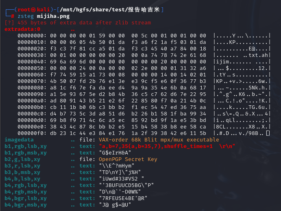Click the b4,bgr,msb,xy channel label
The image size is (281, 211).
point(26,205)
